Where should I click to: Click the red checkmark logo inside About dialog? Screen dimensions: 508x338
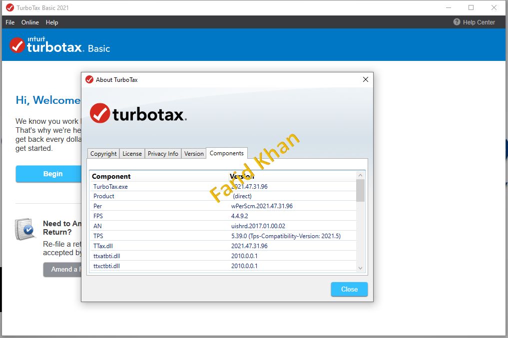point(100,113)
